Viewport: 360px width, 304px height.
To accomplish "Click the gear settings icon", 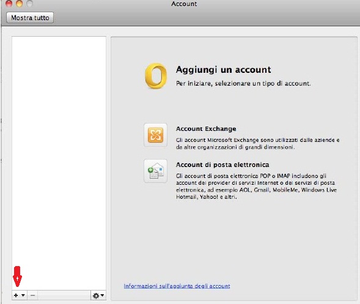I will [x=96, y=295].
